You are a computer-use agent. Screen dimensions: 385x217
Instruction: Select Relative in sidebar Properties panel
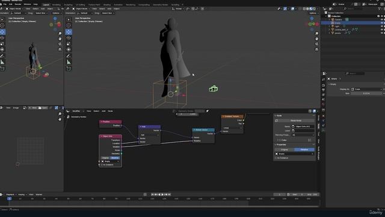point(304,149)
